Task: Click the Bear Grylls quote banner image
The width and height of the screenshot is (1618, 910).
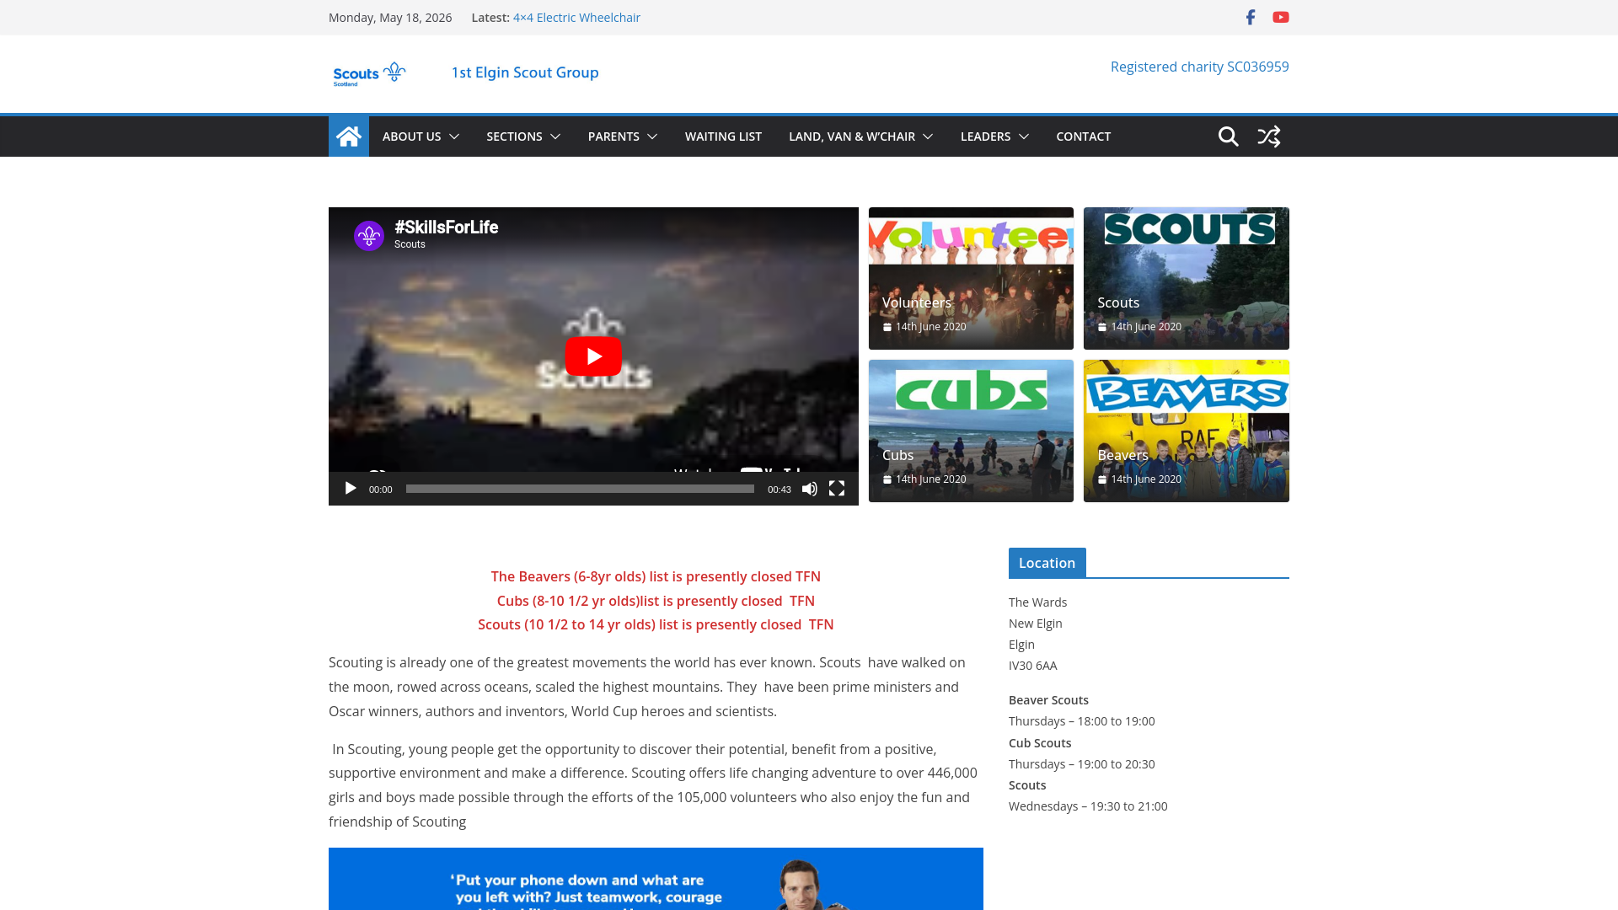Action: click(x=656, y=879)
